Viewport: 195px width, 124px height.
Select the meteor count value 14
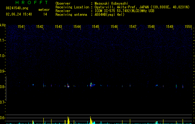click(x=45, y=14)
